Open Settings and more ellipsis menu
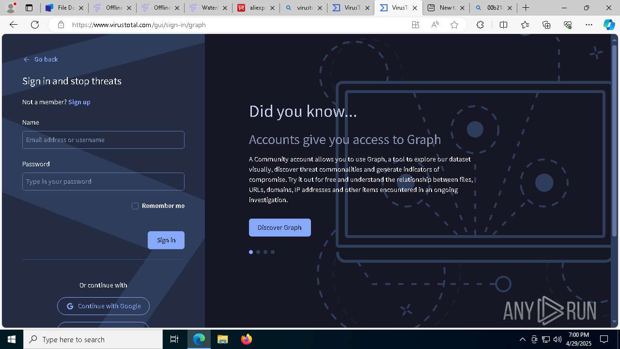The image size is (620, 349). pyautogui.click(x=589, y=25)
